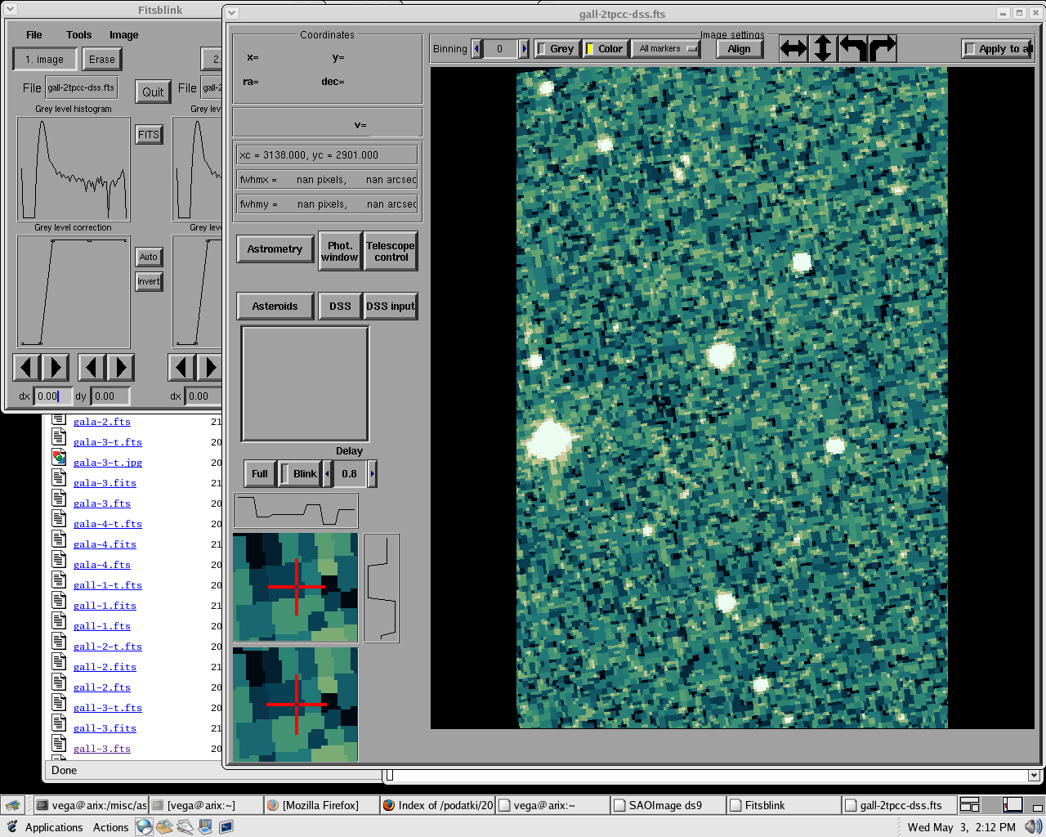Click the Asteroids button
The height and width of the screenshot is (837, 1046).
click(x=275, y=307)
